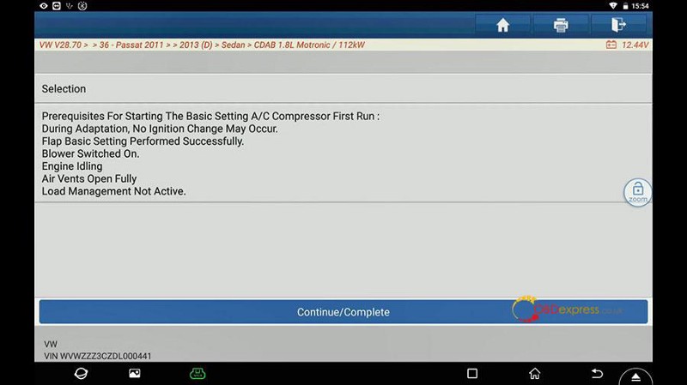The height and width of the screenshot is (385, 687).
Task: Tap the eye status bar icon
Action: [44, 6]
